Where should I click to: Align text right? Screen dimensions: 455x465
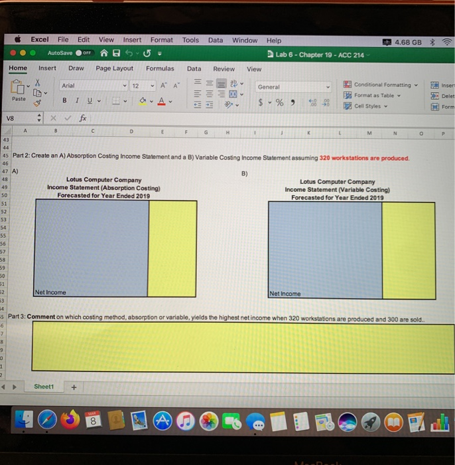pos(221,94)
